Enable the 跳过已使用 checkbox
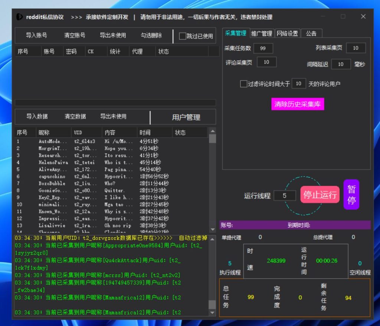 [x=183, y=36]
